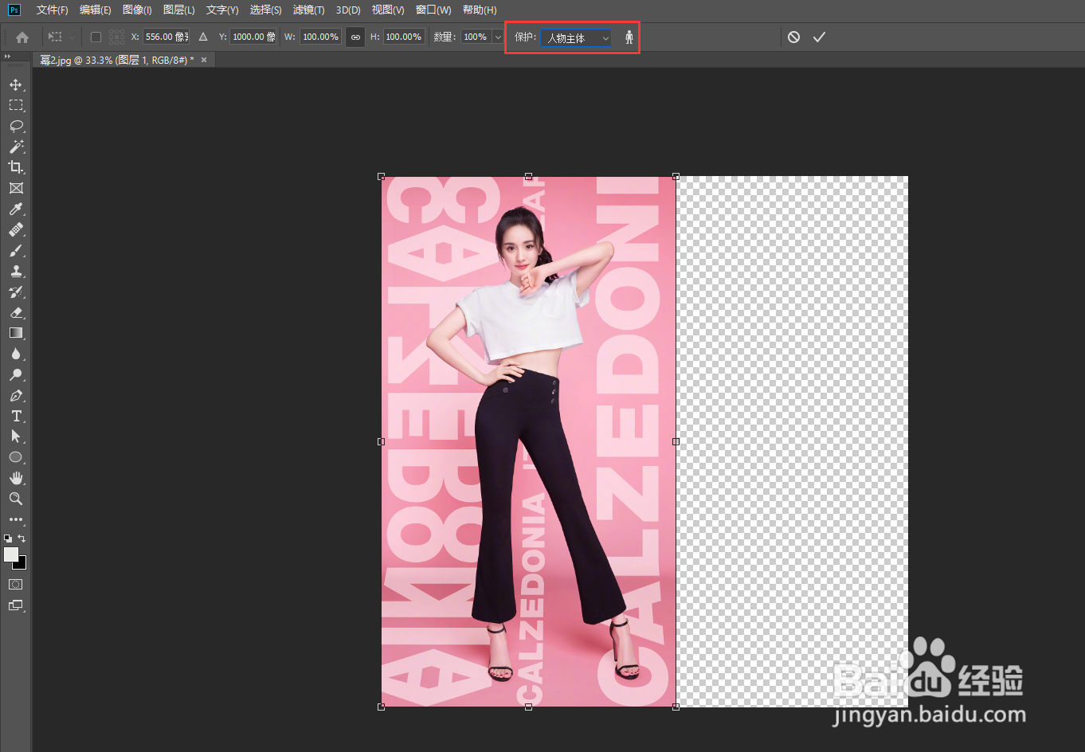Viewport: 1085px width, 752px height.
Task: Click the foreground color swatch
Action: 11,554
